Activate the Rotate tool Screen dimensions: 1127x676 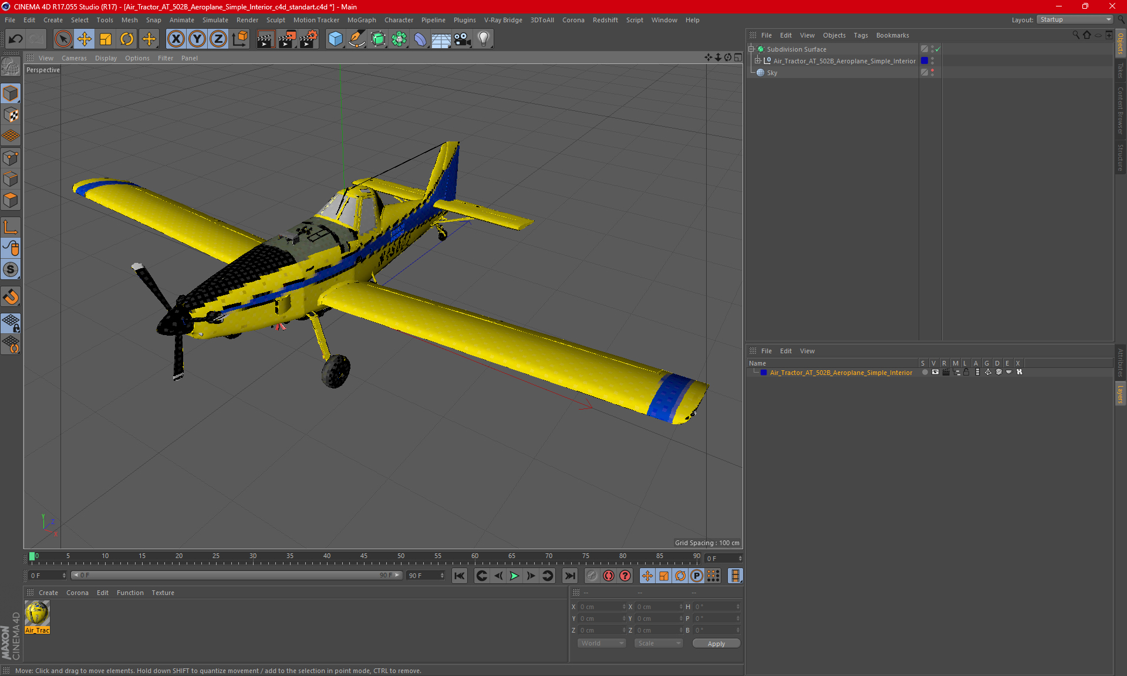pos(127,39)
